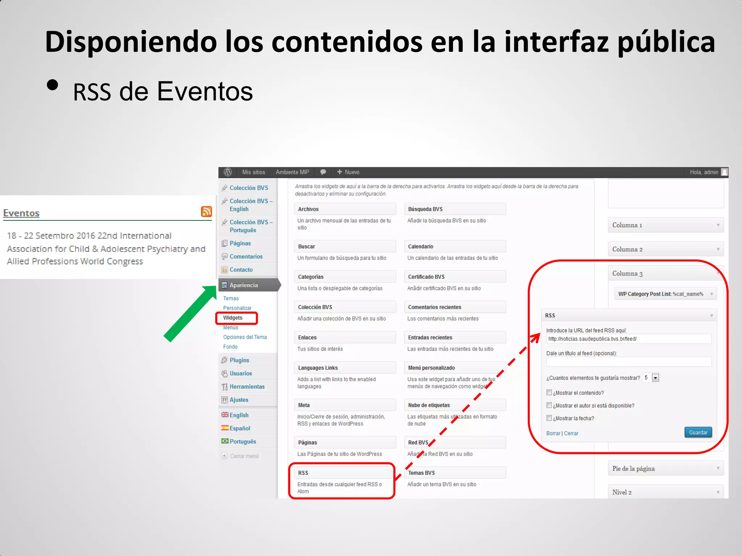Viewport: 742px width, 556px height.
Task: Click the Páginas sidebar icon
Action: point(225,243)
